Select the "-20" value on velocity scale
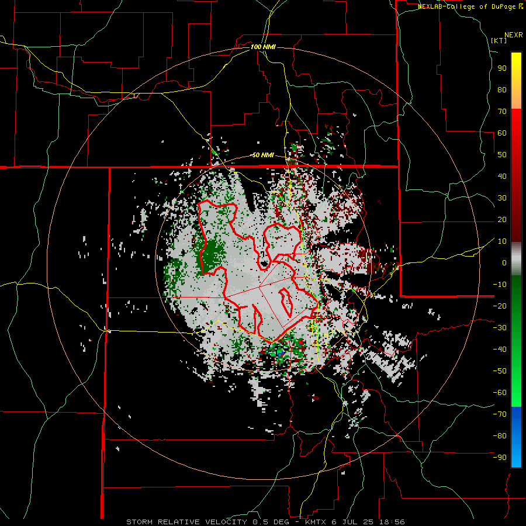 500,306
